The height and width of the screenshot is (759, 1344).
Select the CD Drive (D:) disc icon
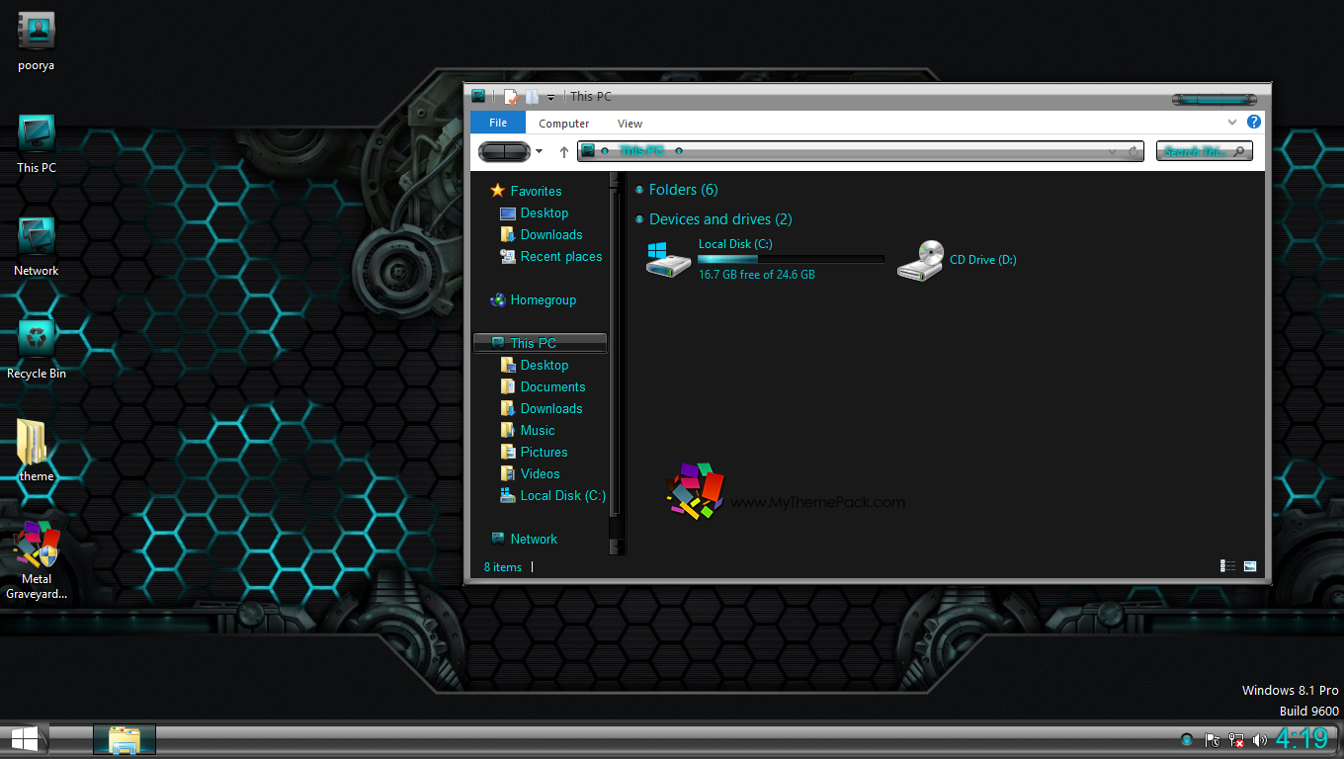click(920, 260)
